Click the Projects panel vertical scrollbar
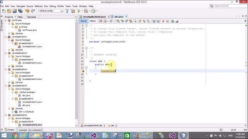This screenshot has height=139, width=248. click(x=77, y=70)
